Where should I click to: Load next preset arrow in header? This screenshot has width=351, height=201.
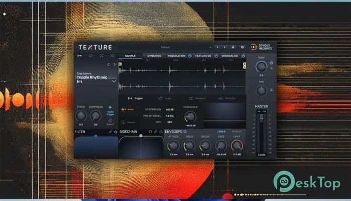225,47
